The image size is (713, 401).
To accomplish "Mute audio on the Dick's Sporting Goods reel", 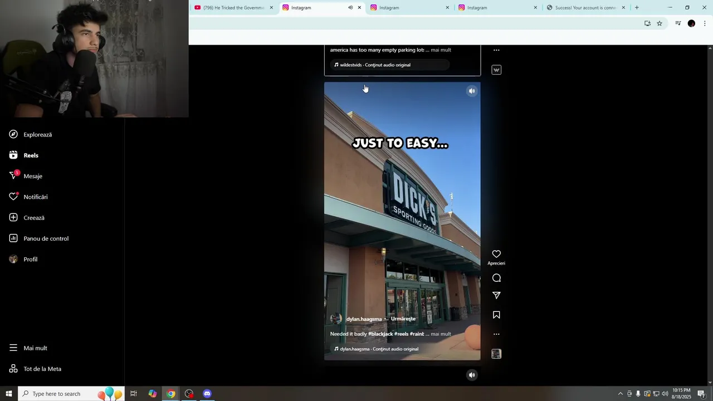I will (472, 91).
